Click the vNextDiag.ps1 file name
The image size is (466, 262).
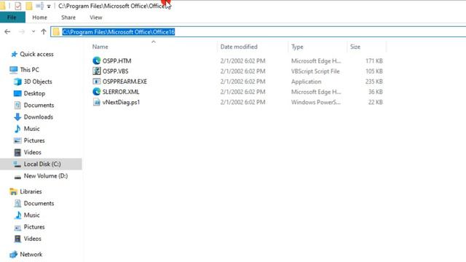(x=122, y=102)
